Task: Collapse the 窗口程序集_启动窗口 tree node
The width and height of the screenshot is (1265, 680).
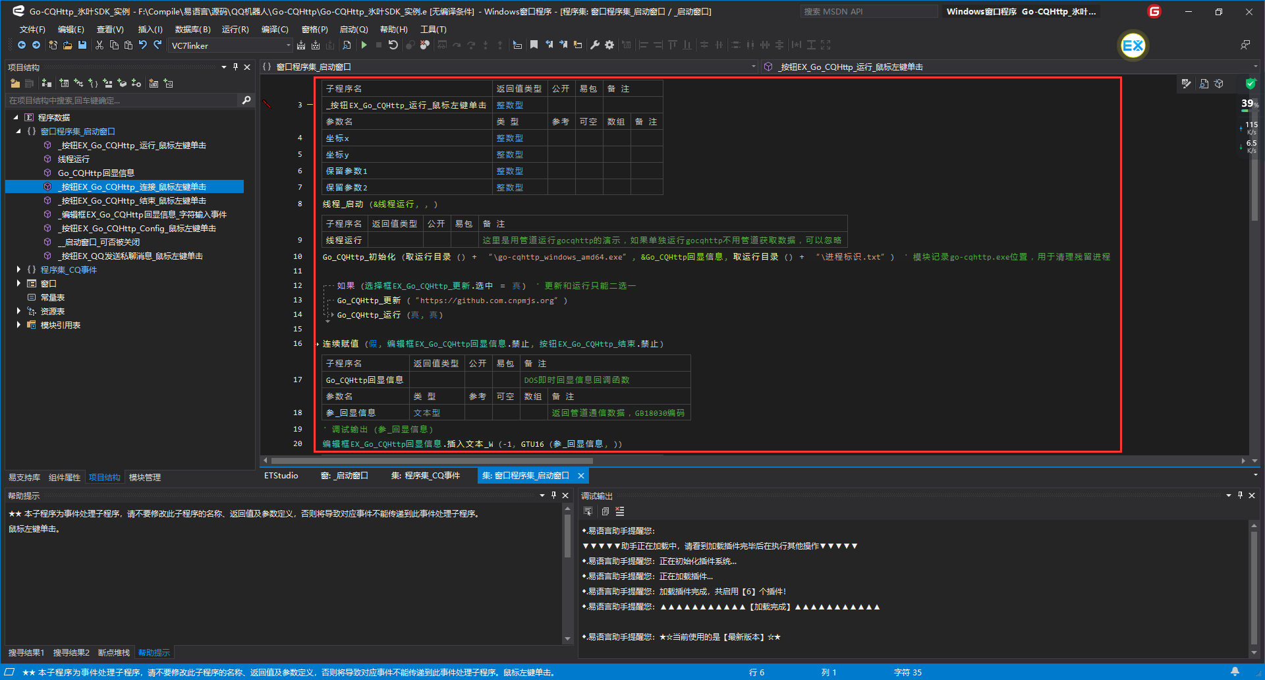Action: point(18,131)
